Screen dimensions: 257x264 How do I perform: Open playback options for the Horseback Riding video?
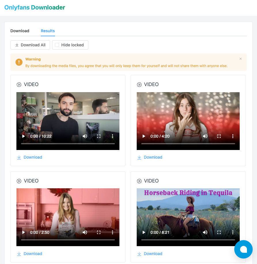(x=233, y=232)
